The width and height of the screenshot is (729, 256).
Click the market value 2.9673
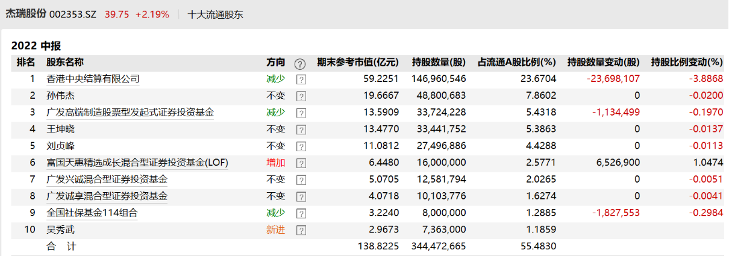[x=384, y=230]
